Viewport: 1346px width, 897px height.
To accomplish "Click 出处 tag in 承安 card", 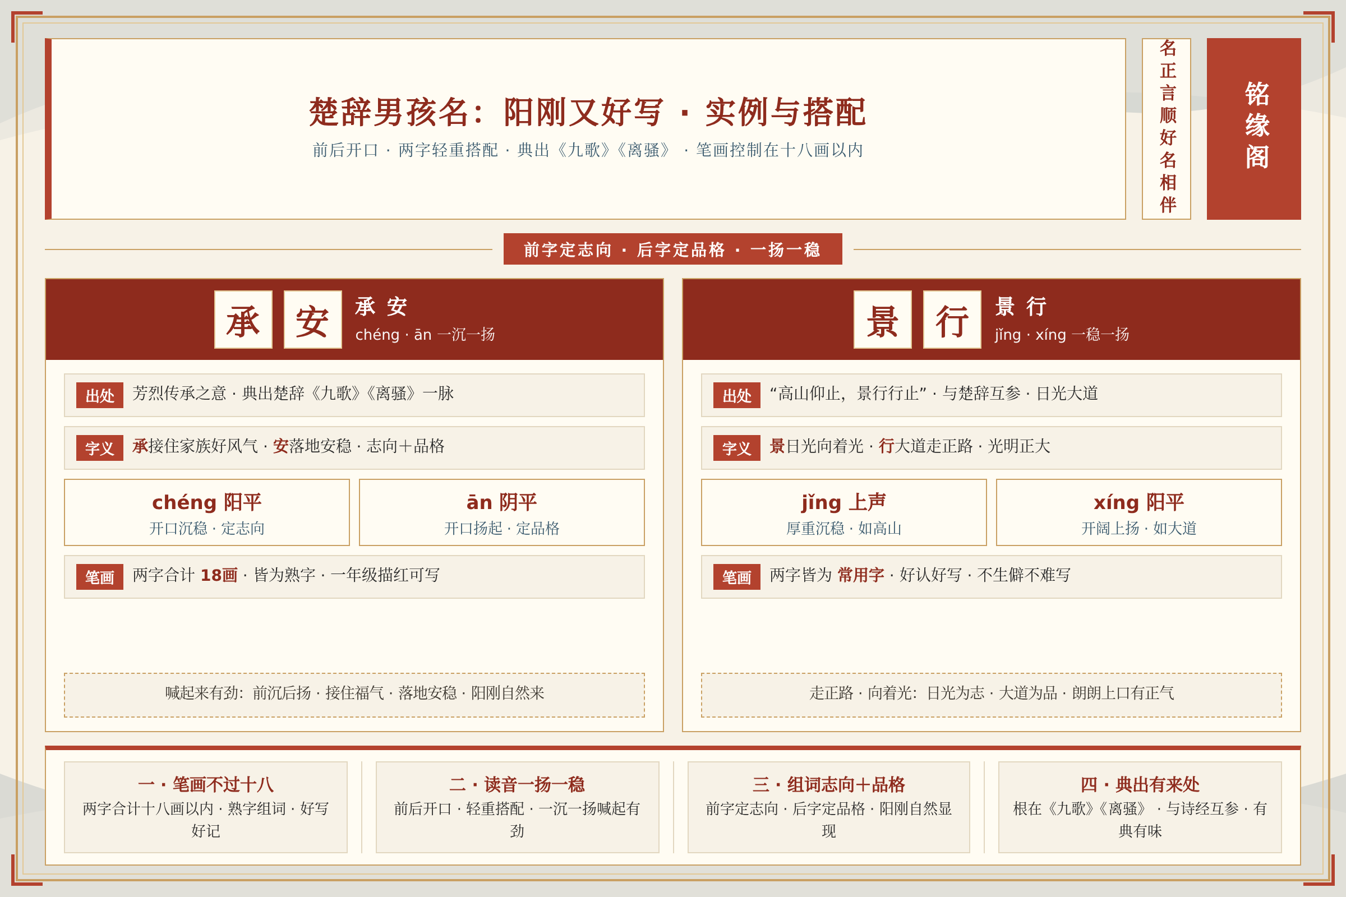I will (100, 395).
